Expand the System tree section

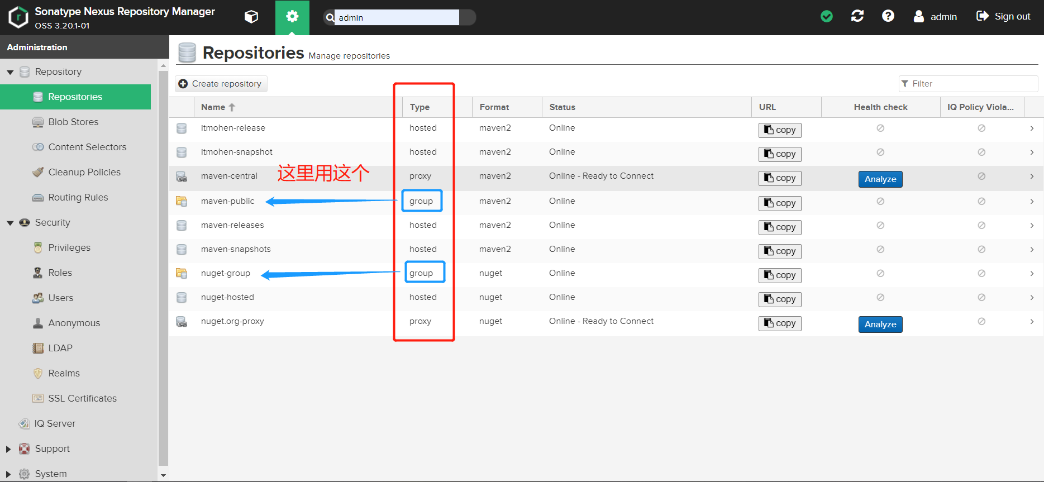click(x=8, y=474)
